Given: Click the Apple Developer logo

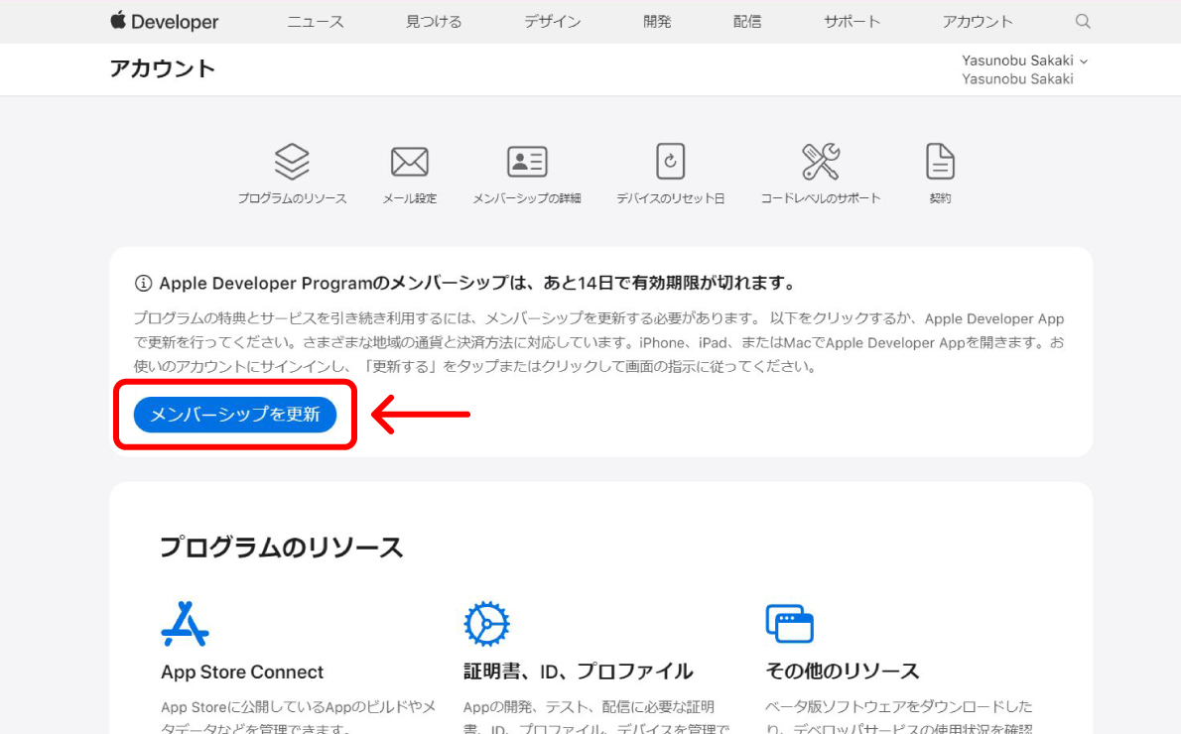Looking at the screenshot, I should point(164,21).
